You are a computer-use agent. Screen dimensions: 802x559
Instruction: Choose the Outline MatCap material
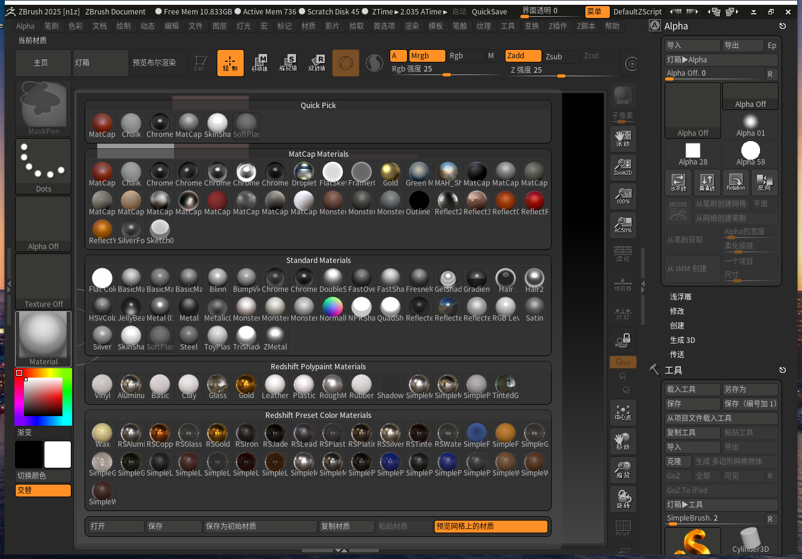click(x=418, y=203)
